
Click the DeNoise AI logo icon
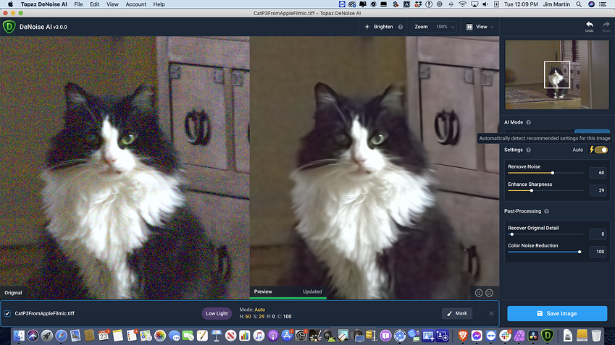[9, 27]
